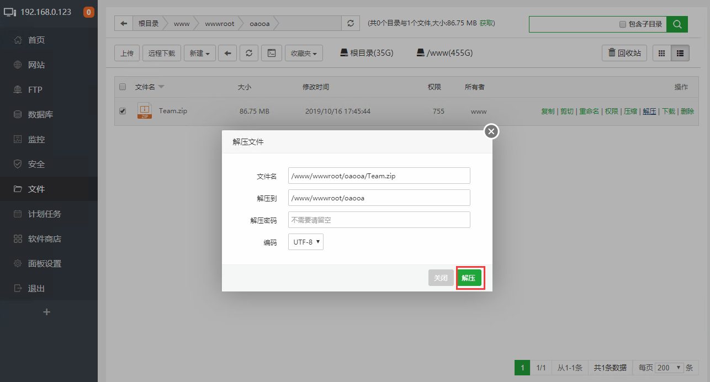
Task: Sort by 文件名 column arrow
Action: [x=161, y=87]
